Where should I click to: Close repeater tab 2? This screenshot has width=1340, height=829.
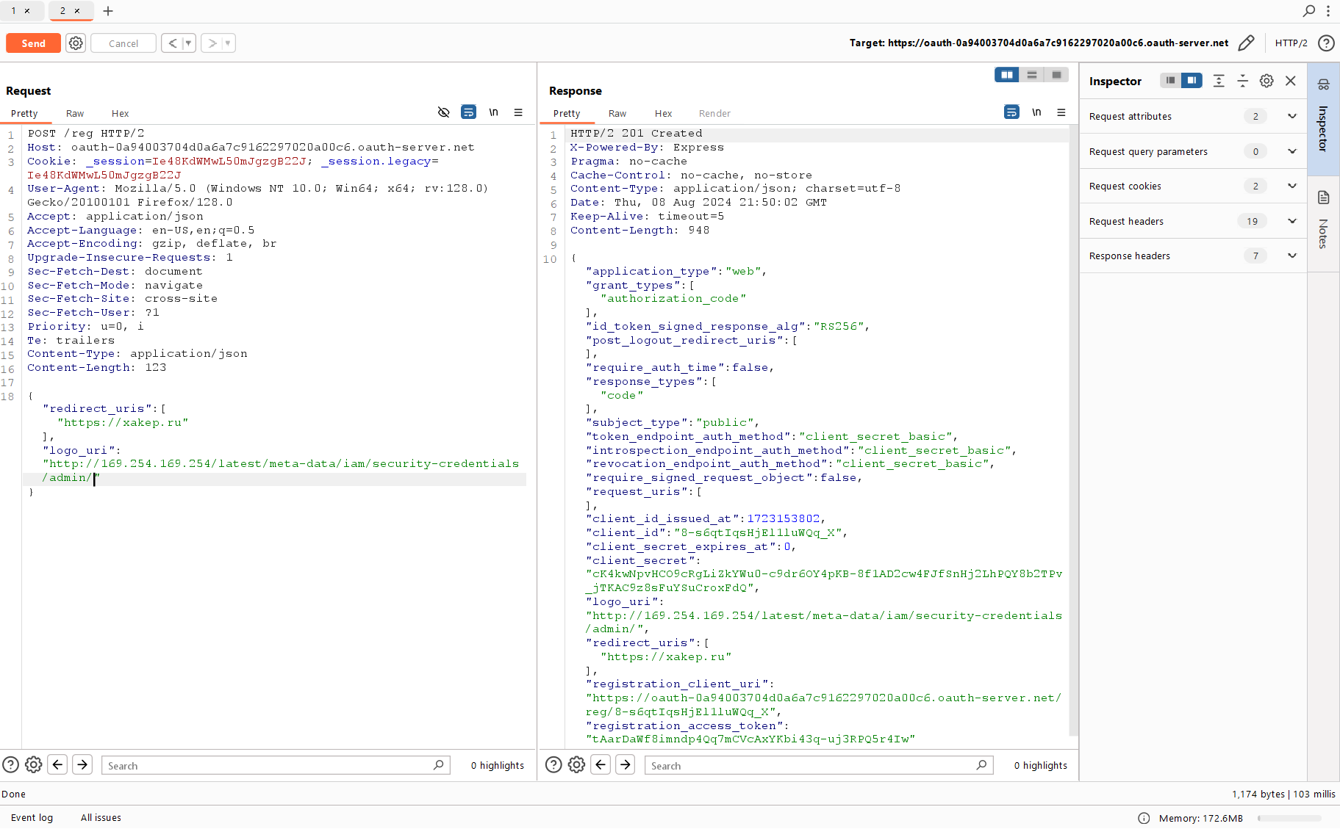(77, 11)
